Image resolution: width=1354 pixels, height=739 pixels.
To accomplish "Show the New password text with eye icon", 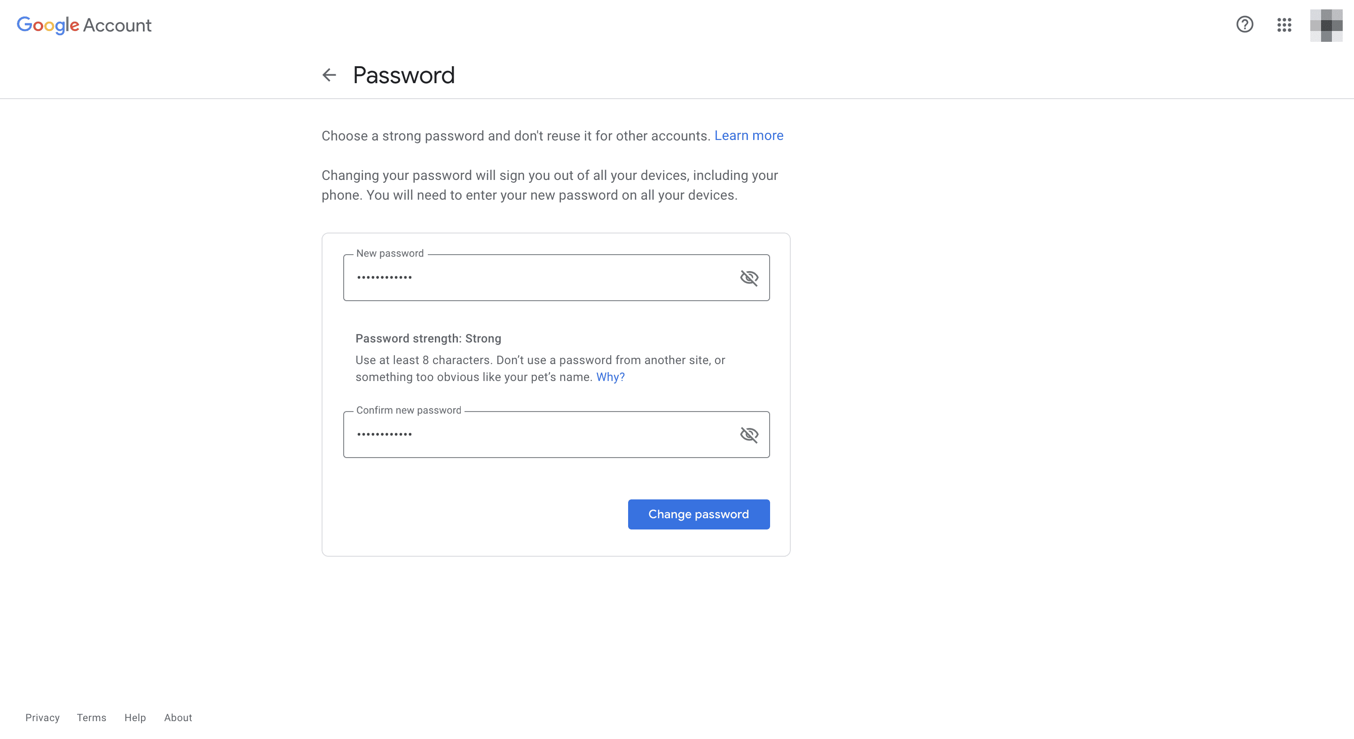I will tap(749, 277).
